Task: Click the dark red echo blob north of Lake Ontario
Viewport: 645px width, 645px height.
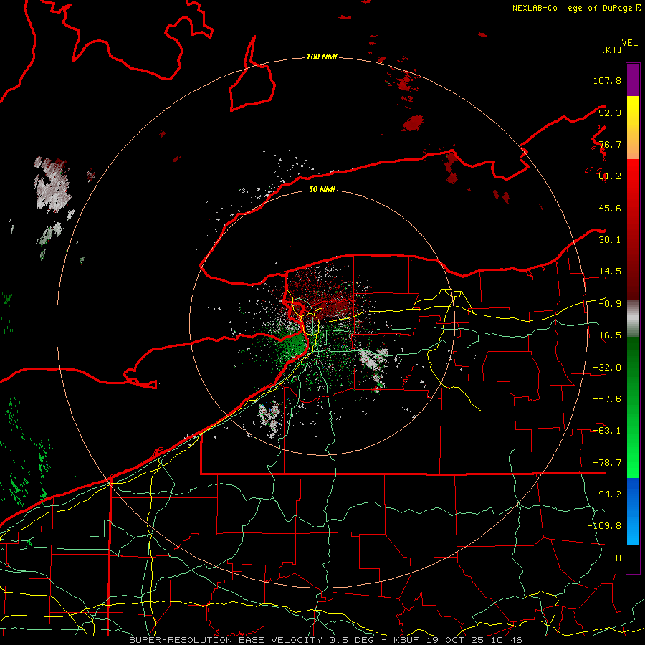Action: [x=413, y=123]
